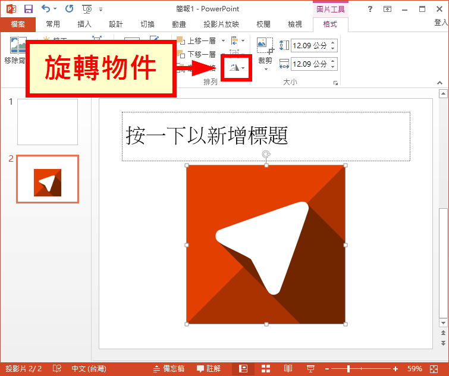Select the 格式 (Format) tab under Picture Tools
Viewport: 449px width, 376px height.
pos(330,24)
